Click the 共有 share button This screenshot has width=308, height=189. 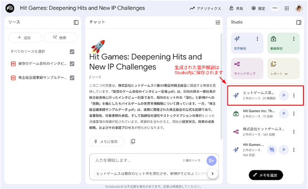click(236, 8)
